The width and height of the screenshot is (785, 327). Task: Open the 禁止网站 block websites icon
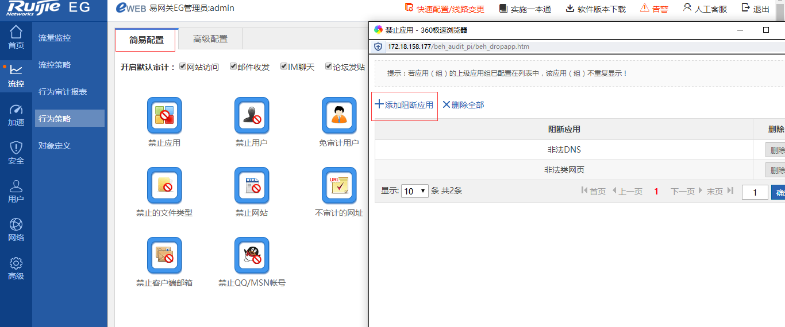[x=252, y=185]
